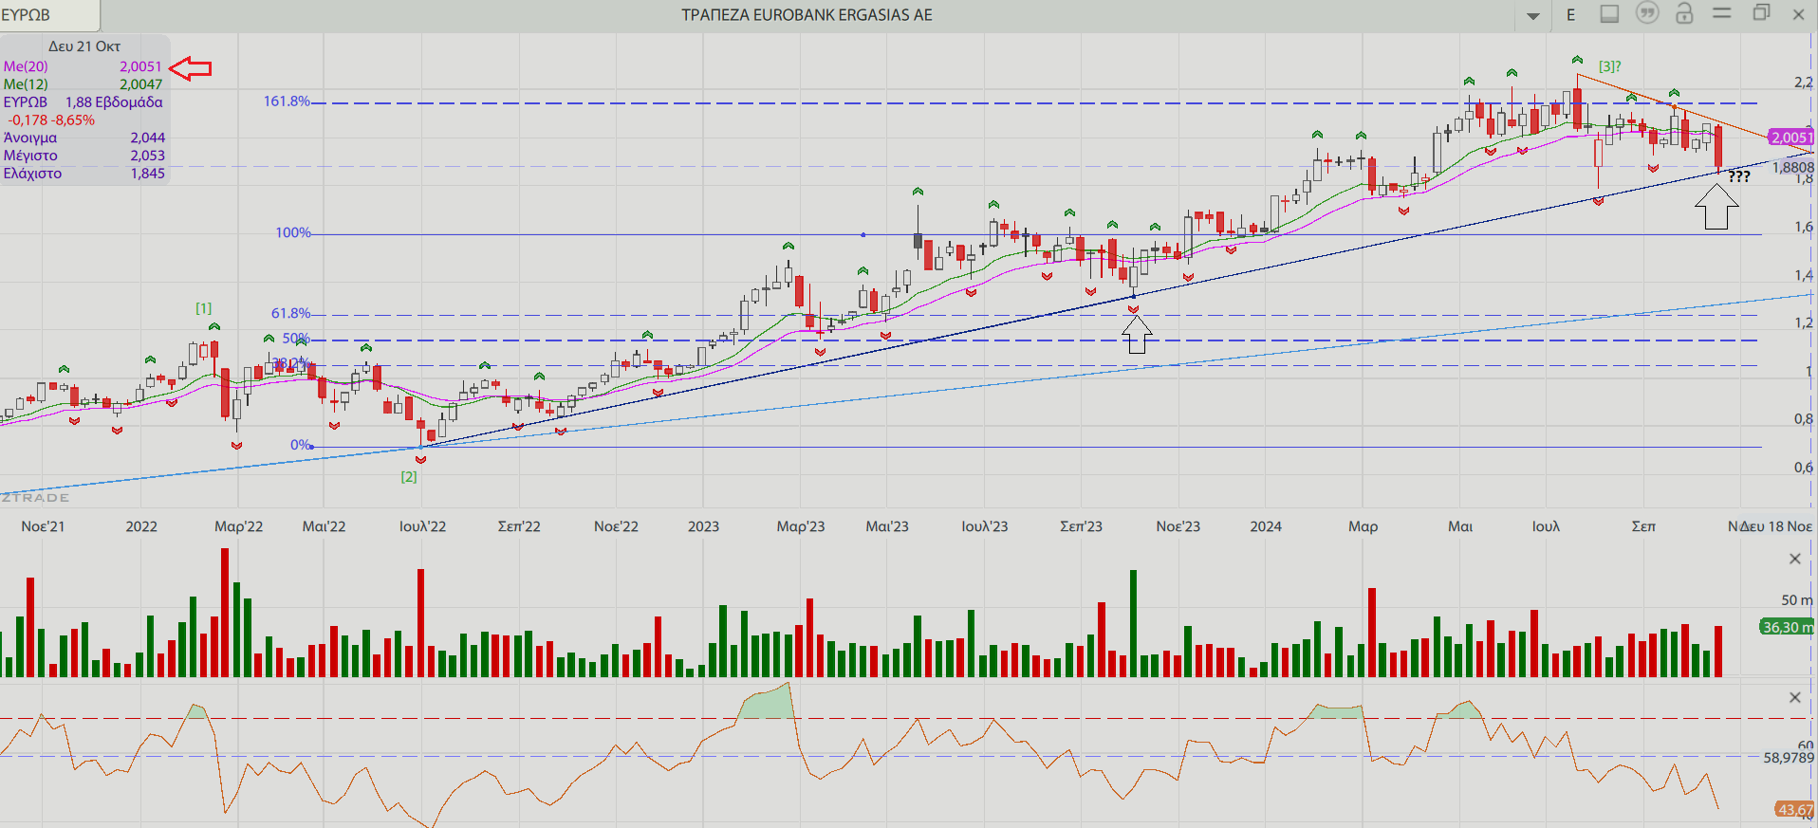The height and width of the screenshot is (828, 1818).
Task: Click the 2024 time axis label
Action: [x=1266, y=526]
